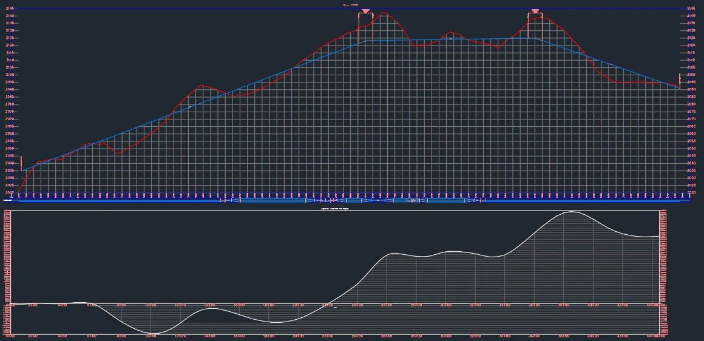
Task: Select the 26+00 station label on the bottom axis
Action: (386, 336)
